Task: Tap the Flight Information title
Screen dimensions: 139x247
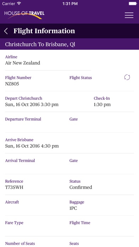Action: click(44, 31)
